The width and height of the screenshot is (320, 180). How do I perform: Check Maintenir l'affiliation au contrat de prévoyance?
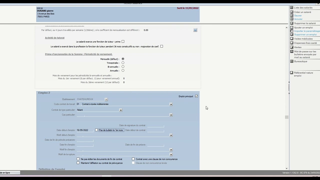click(x=78, y=163)
